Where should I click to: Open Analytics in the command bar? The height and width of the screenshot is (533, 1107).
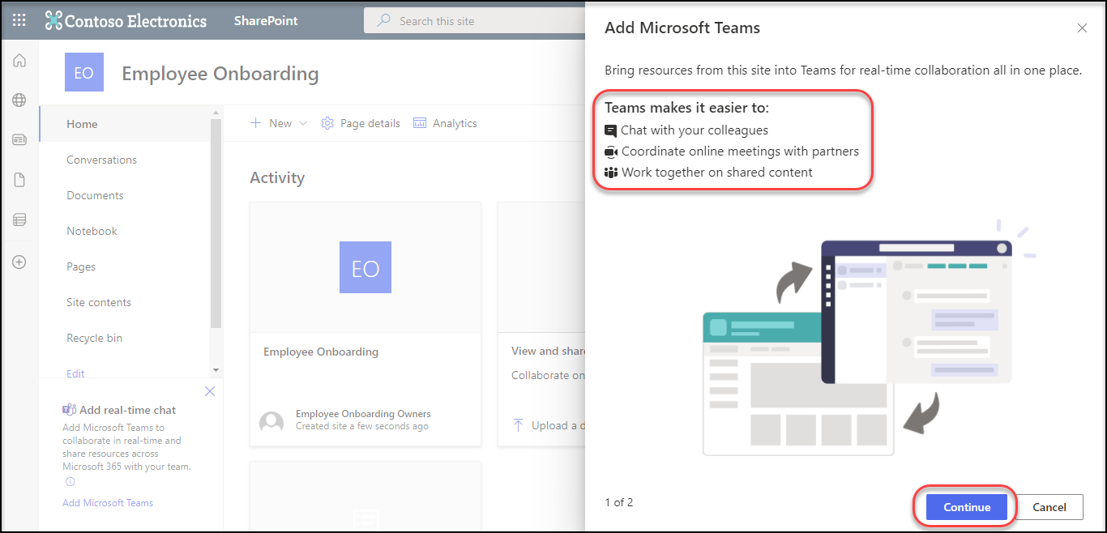[445, 123]
